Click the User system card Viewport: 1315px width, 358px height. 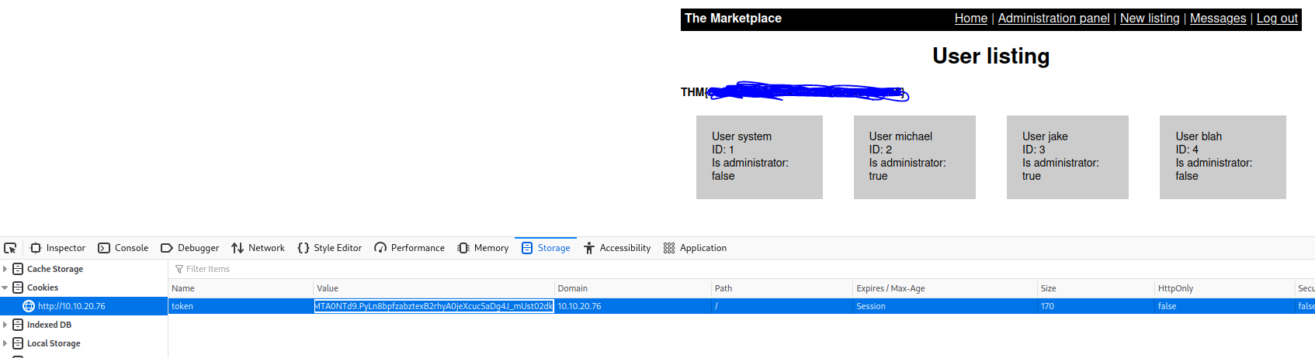coord(759,157)
